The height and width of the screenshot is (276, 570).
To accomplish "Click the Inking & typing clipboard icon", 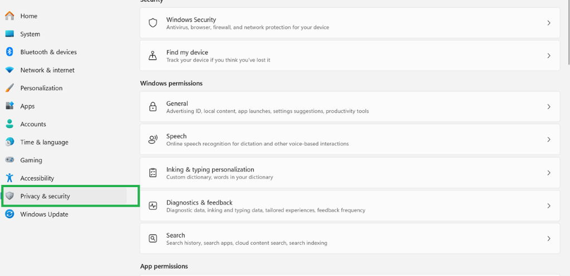I will click(153, 173).
